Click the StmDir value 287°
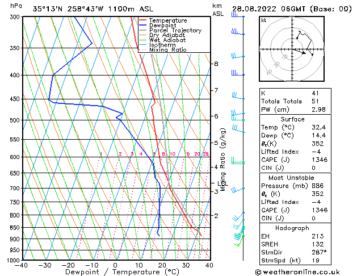The image size is (357, 276). pyautogui.click(x=319, y=252)
